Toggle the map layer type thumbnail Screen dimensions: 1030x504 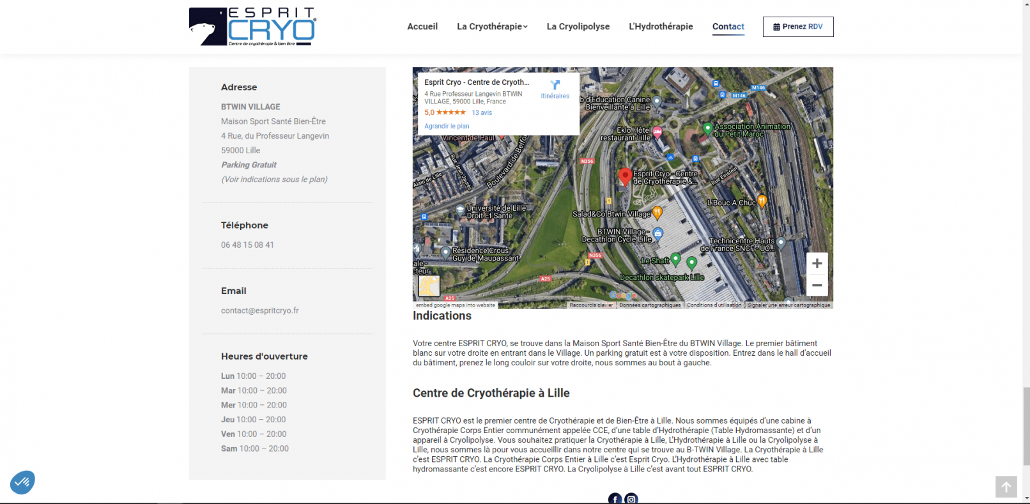(x=429, y=286)
